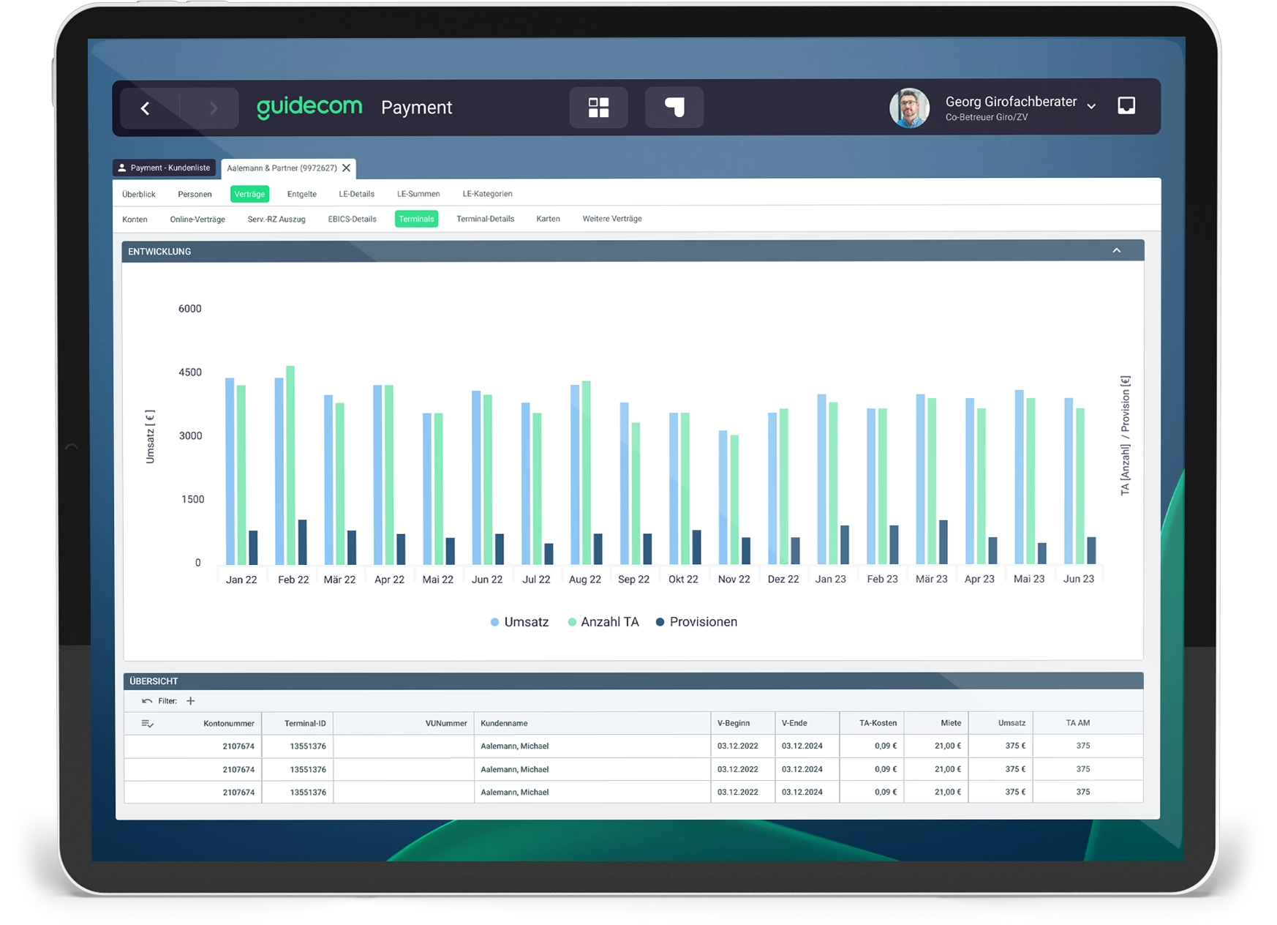Screen dimensions: 1277x925
Task: Click the dark Provisionen bar for Mär 23
Action: (943, 542)
